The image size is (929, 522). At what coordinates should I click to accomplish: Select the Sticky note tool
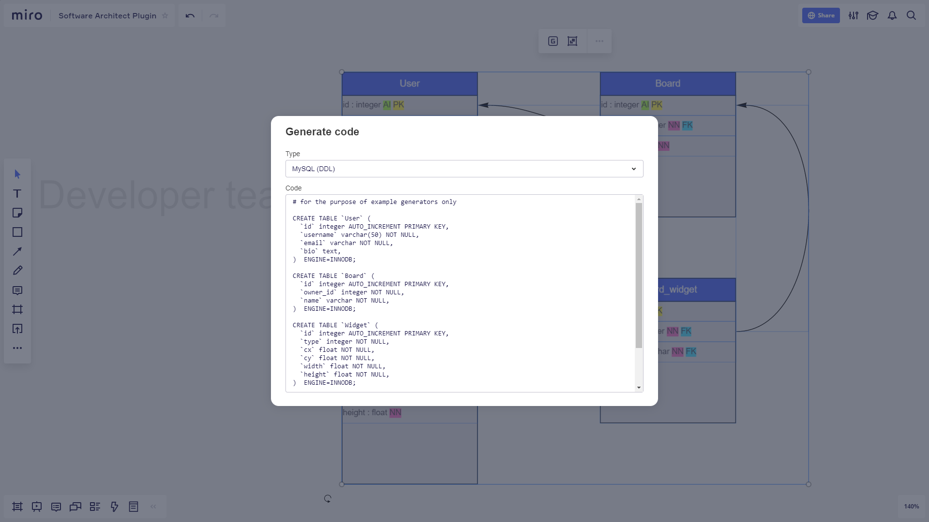[17, 213]
